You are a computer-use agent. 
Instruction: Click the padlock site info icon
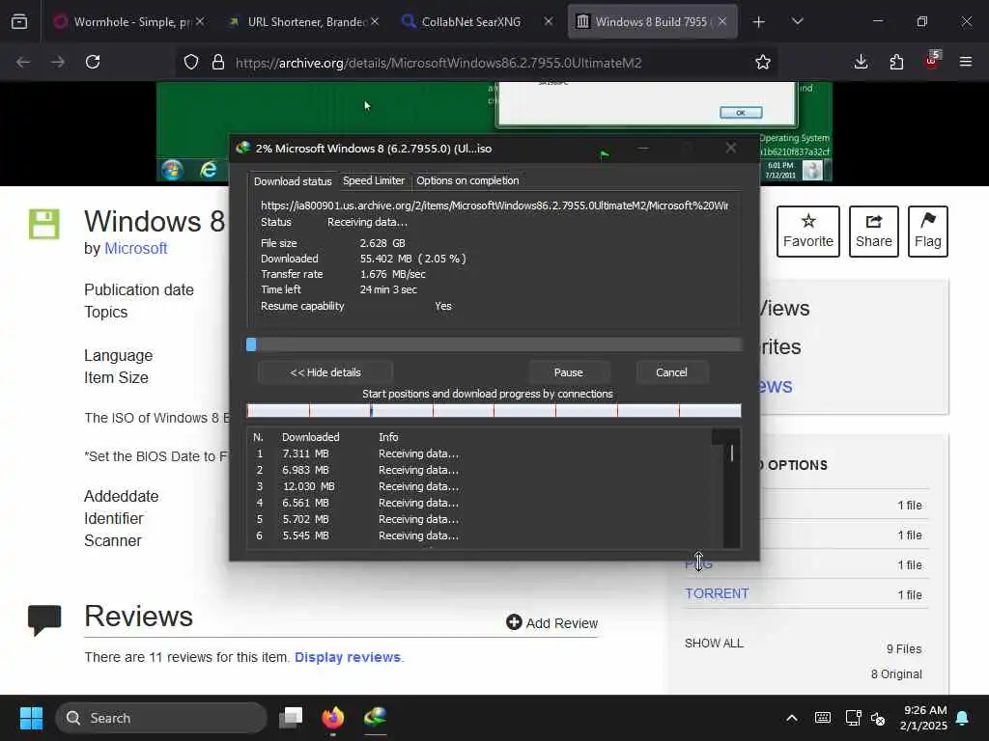218,63
